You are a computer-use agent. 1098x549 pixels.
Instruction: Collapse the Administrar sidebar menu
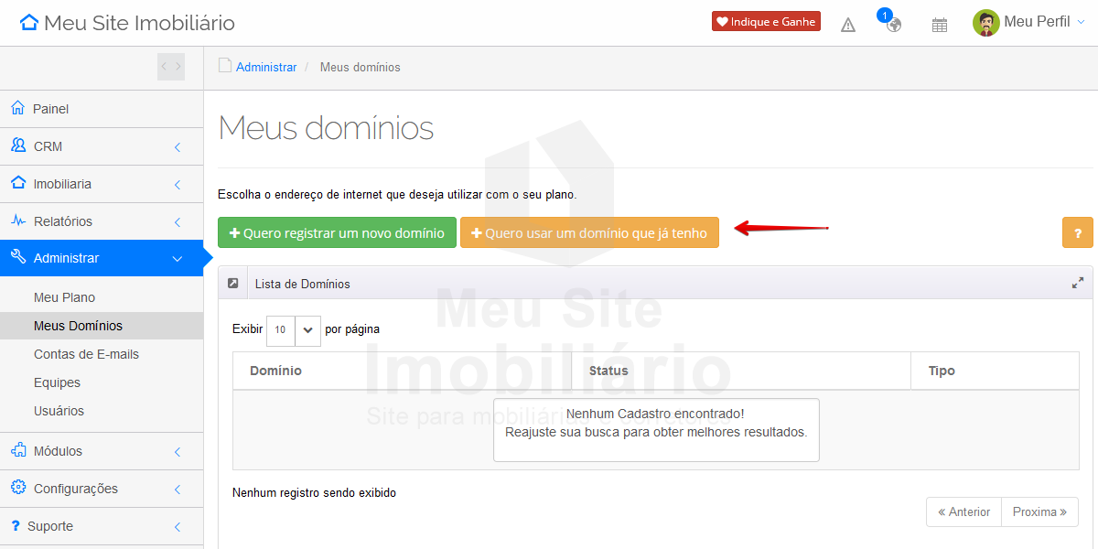(101, 258)
